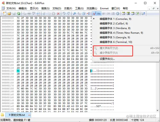Image resolution: width=160 pixels, height=122 pixels.
Task: Click the Save disk icon
Action: 14,13
